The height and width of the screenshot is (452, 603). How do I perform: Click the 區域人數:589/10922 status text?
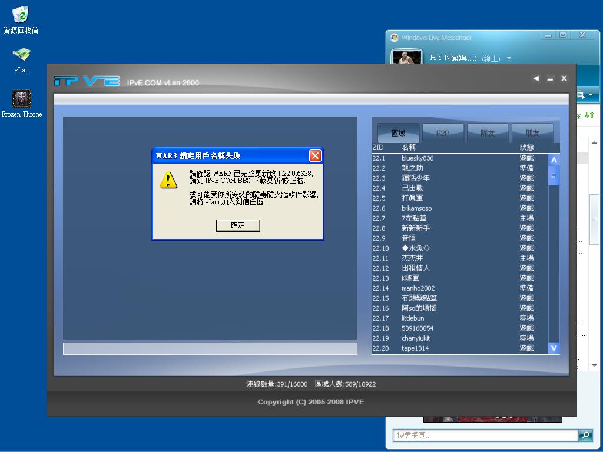tap(345, 384)
